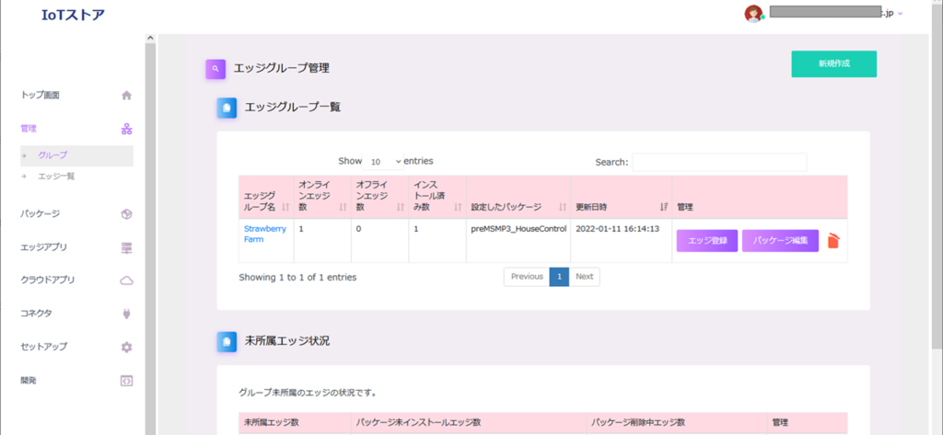Image resolution: width=943 pixels, height=435 pixels.
Task: Click the code icon beside 開発
Action: click(127, 380)
